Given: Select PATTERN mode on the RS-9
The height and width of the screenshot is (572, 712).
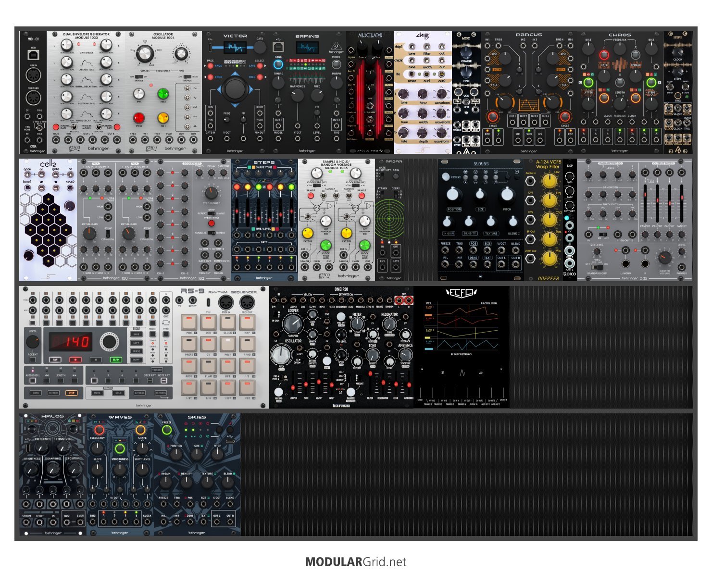Looking at the screenshot, I should click(53, 393).
